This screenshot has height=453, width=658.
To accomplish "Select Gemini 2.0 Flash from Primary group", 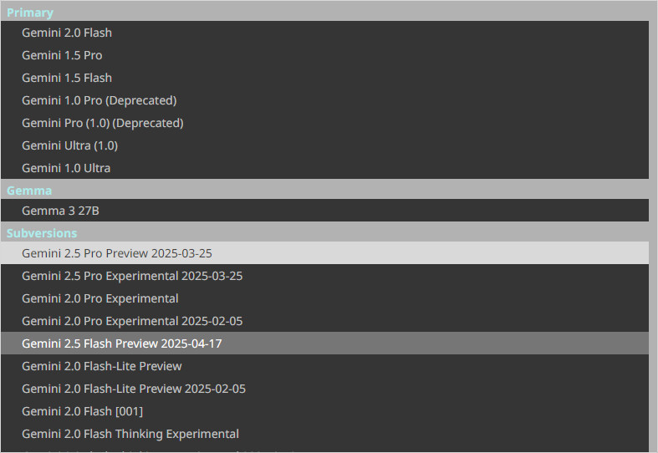I will point(67,33).
